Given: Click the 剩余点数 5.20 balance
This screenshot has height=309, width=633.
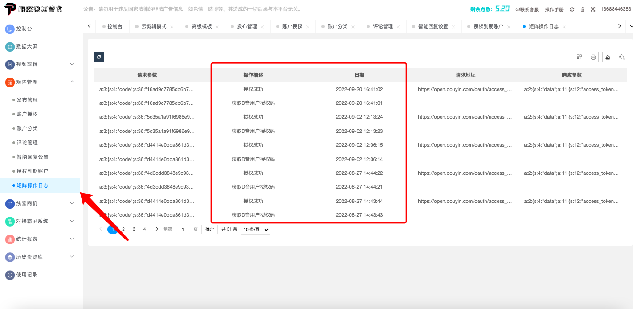Looking at the screenshot, I should pos(490,9).
